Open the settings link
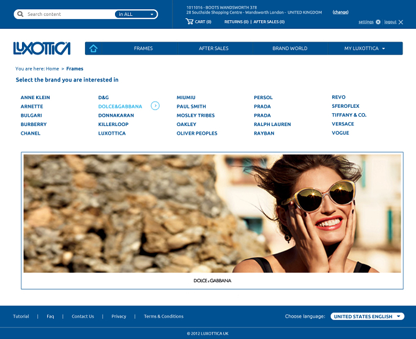 pyautogui.click(x=366, y=22)
